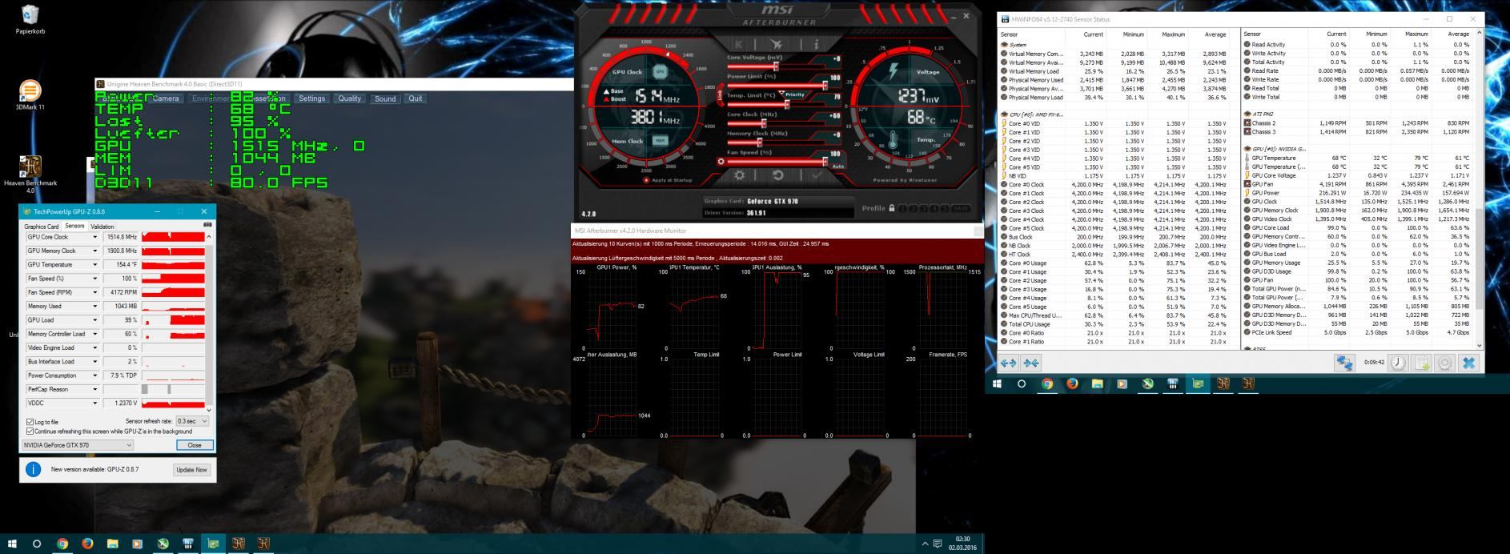Apply Afterburner settings with checkmark
The image size is (1510, 554).
(817, 175)
